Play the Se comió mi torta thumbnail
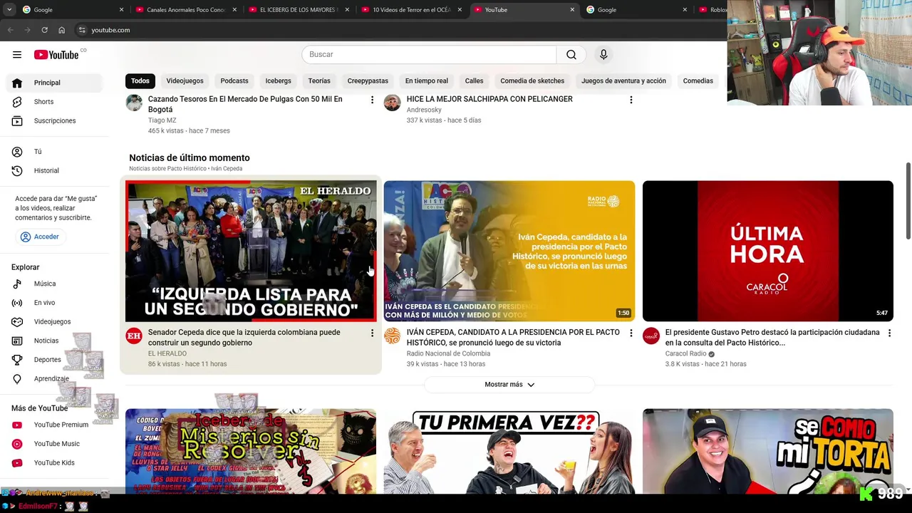The height and width of the screenshot is (513, 912). coord(767,451)
